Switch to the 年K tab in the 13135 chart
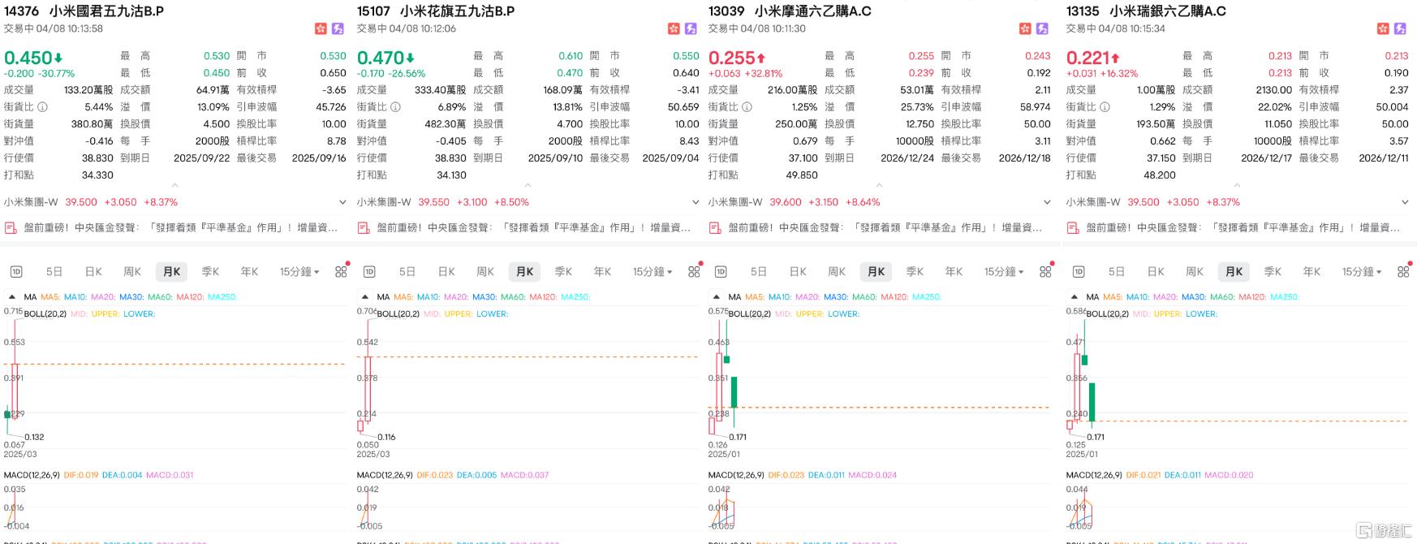The height and width of the screenshot is (544, 1417). [x=1311, y=272]
